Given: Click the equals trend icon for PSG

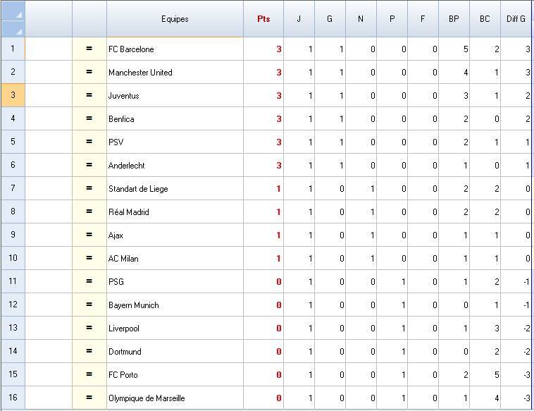Looking at the screenshot, I should point(89,282).
